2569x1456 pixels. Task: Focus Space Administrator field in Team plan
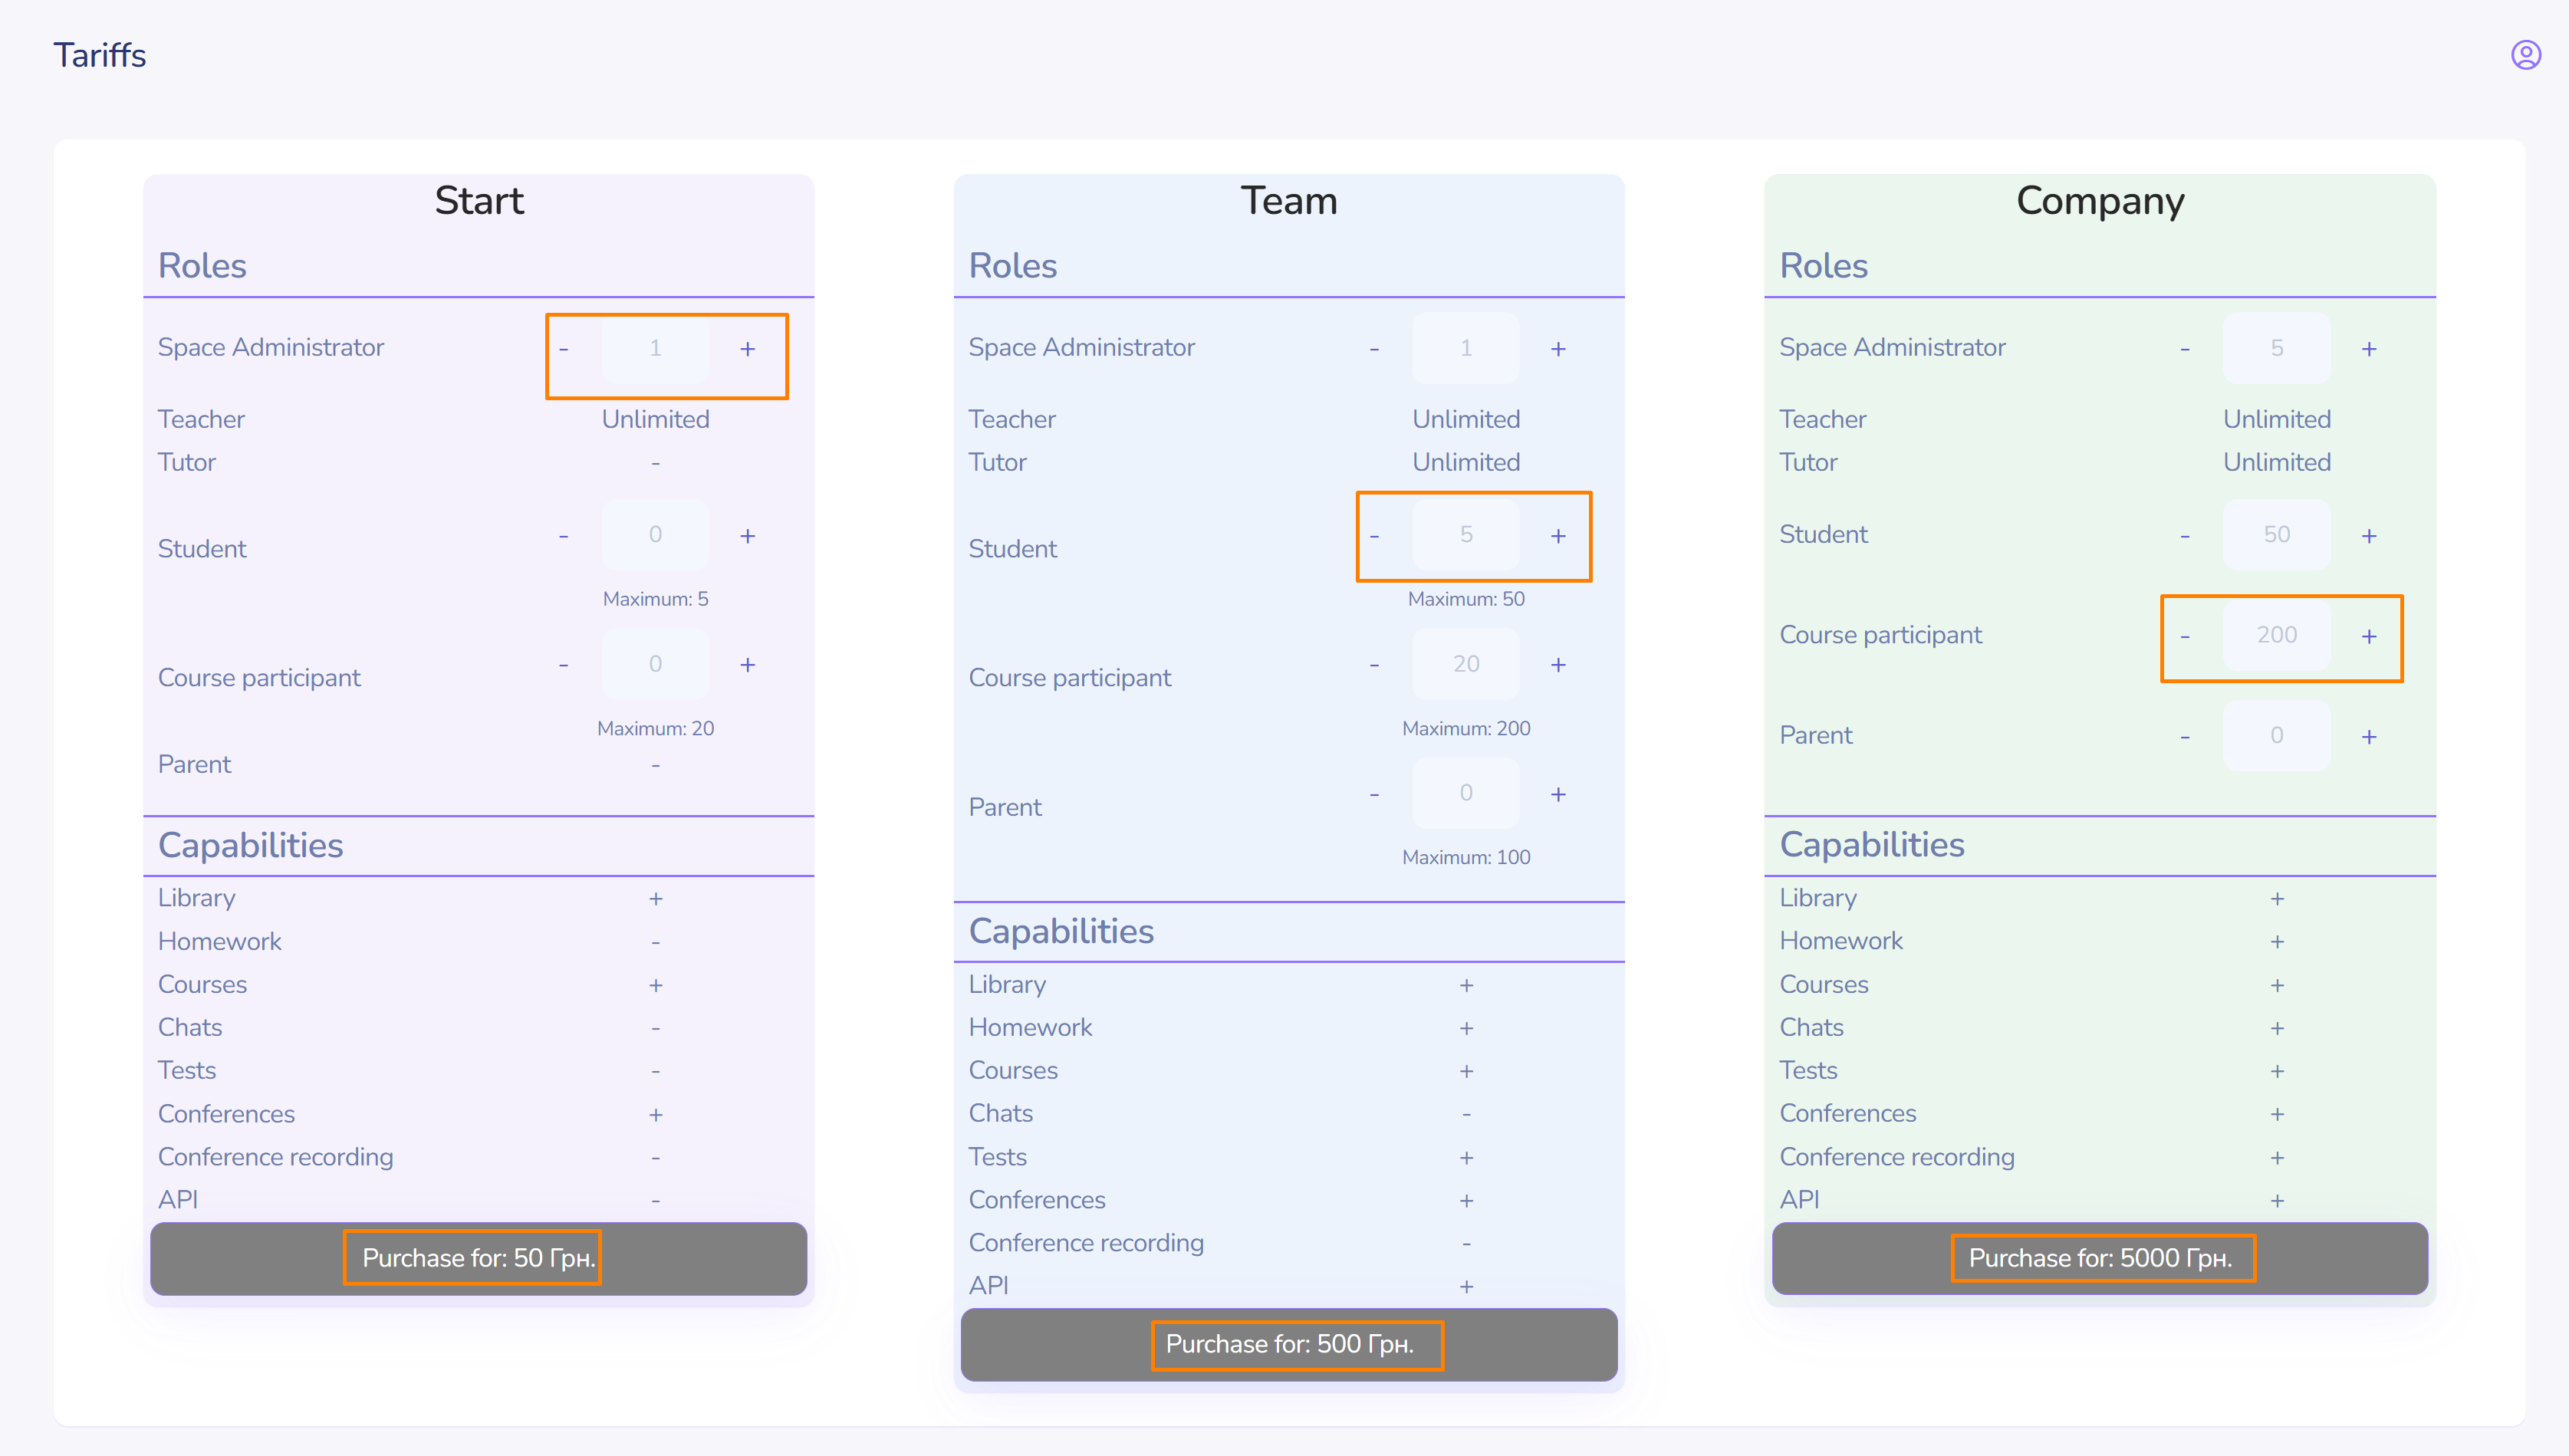coord(1465,348)
